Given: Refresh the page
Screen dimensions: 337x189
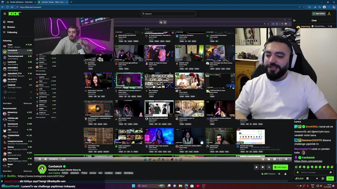Looking at the screenshot, I should [x=7, y=7].
